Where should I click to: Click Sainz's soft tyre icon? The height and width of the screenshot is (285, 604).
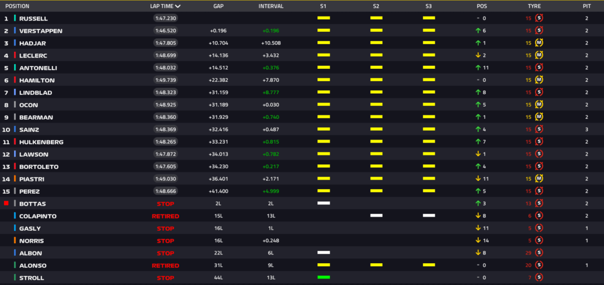(539, 129)
